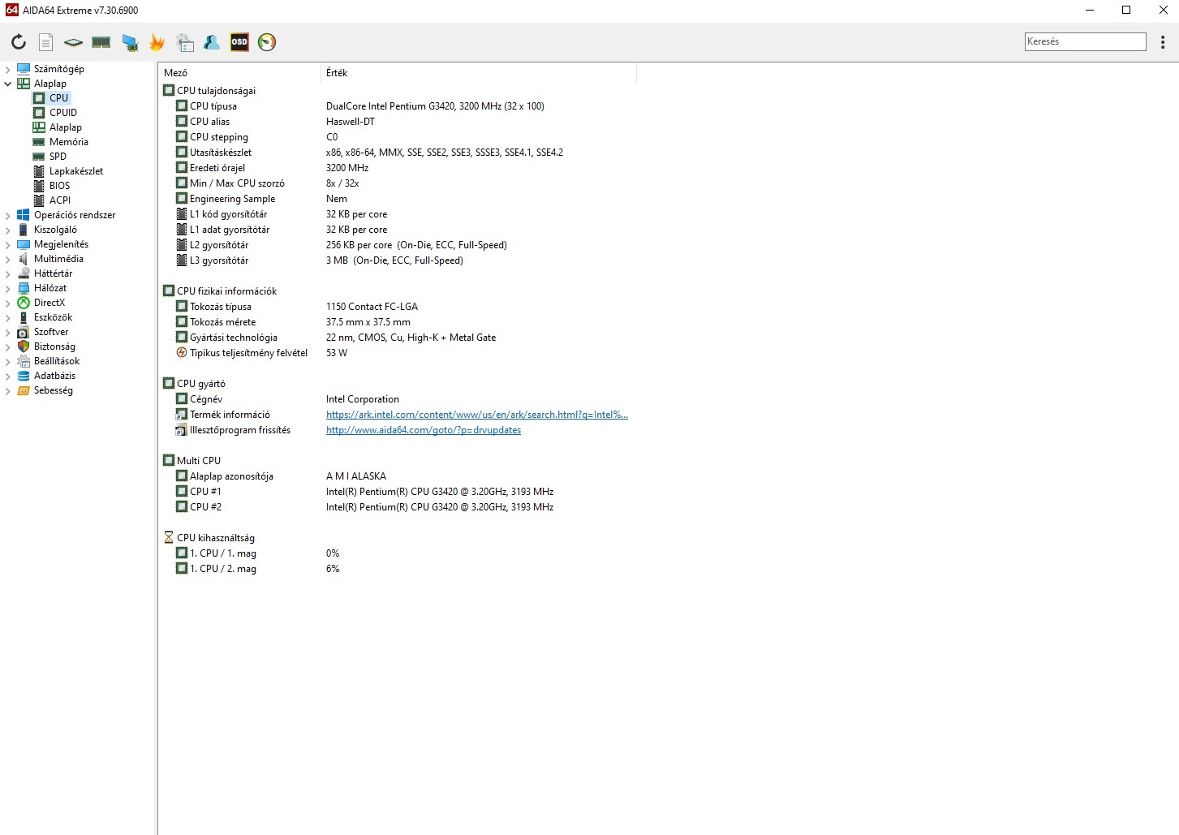Open the Report document icon
1179x835 pixels.
click(x=46, y=42)
